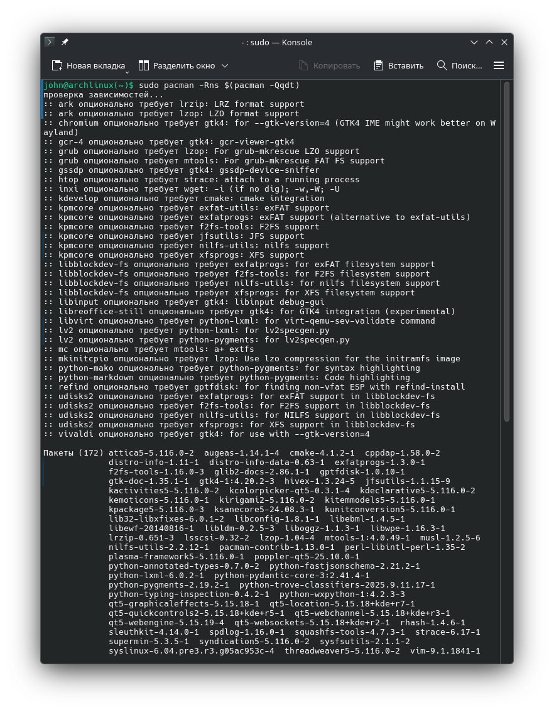Click the line 'mc опционально требует mtools'
Image resolution: width=554 pixels, height=712 pixels.
pos(149,349)
